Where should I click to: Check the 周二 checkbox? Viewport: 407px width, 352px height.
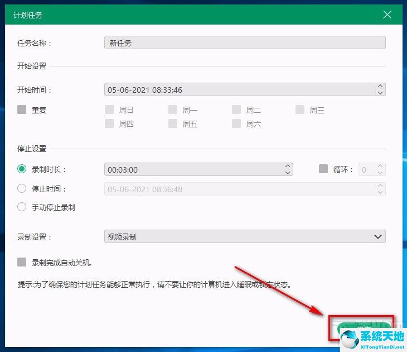tap(236, 110)
